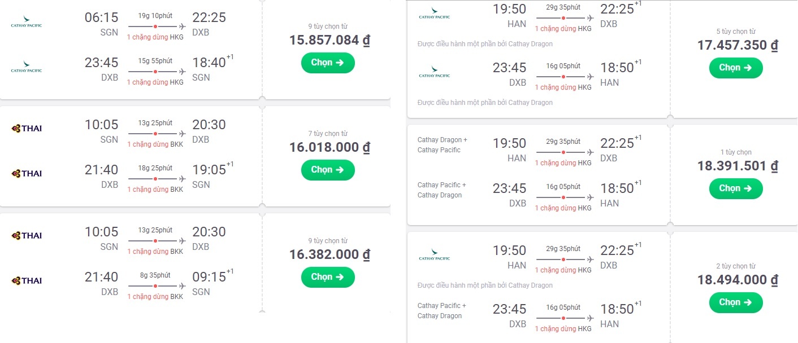Image resolution: width=798 pixels, height=343 pixels.
Task: Click '7 tùy chọn từ' options label
Action: (328, 134)
